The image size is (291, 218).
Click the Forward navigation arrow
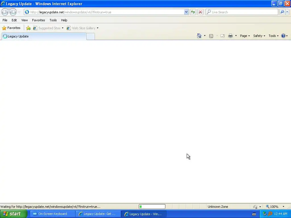pos(13,12)
